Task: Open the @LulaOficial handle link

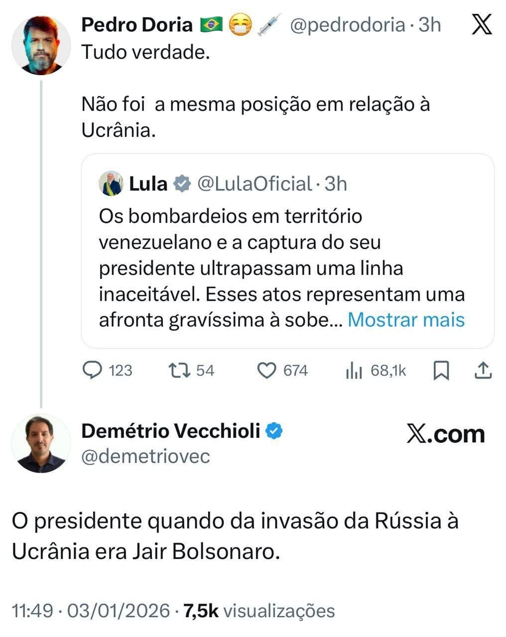Action: pyautogui.click(x=255, y=184)
